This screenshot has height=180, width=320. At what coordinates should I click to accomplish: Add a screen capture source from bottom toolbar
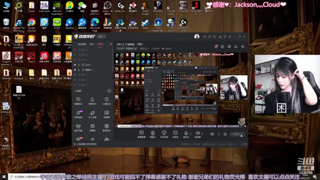[142, 134]
